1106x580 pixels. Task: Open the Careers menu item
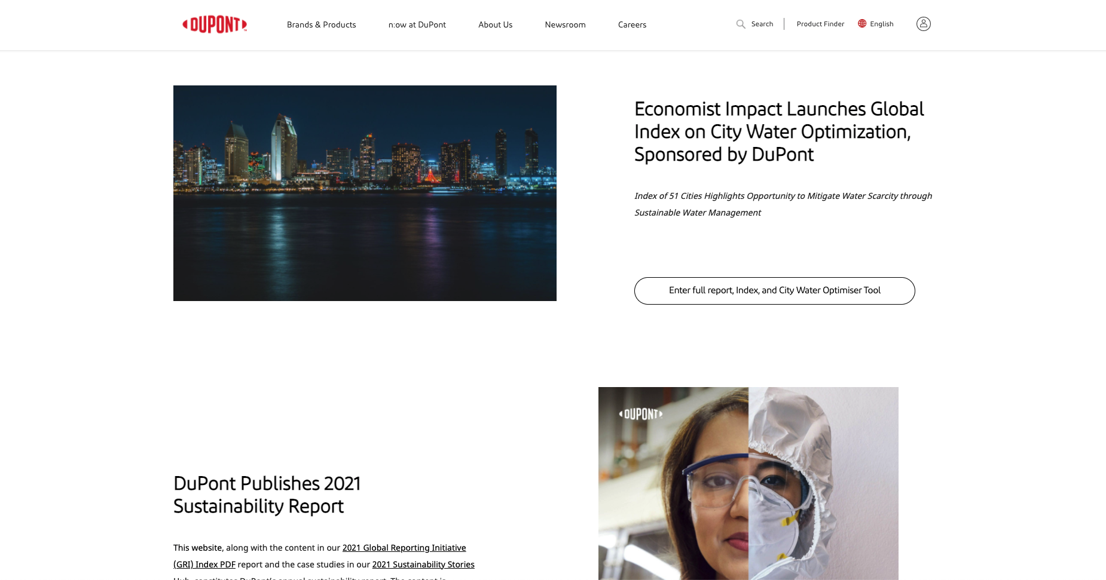click(x=633, y=24)
